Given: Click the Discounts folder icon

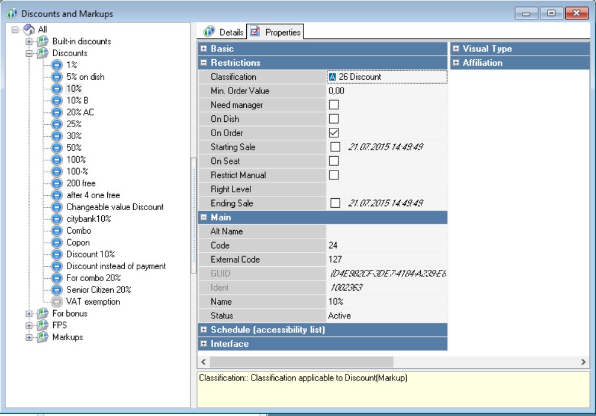Looking at the screenshot, I should click(x=43, y=53).
